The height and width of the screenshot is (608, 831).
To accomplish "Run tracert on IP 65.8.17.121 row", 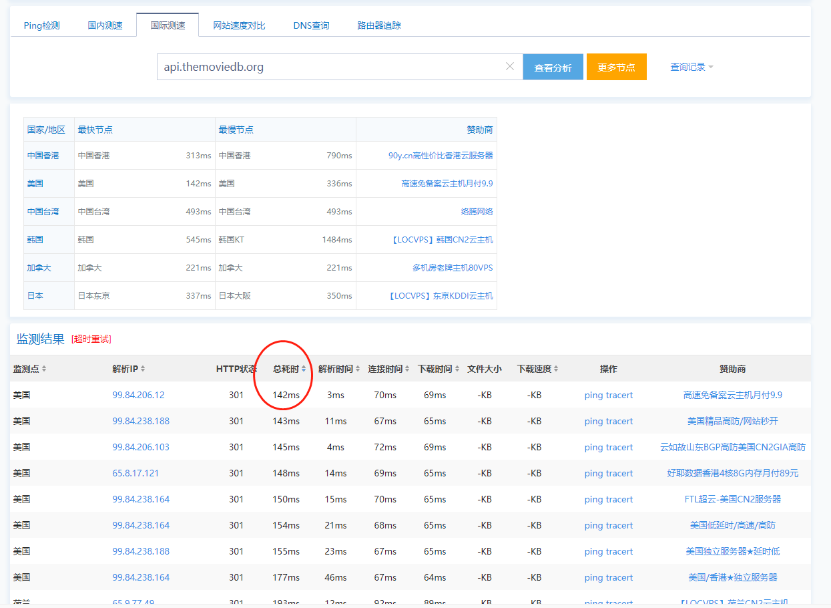I will (x=621, y=473).
